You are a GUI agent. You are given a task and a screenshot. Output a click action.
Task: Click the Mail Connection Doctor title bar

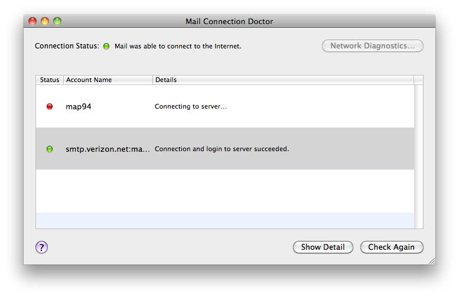click(x=229, y=21)
